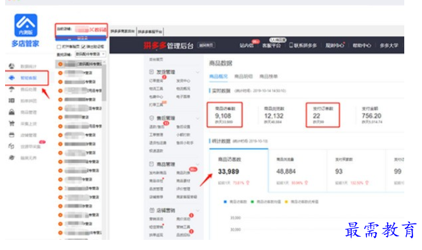Click the last sidebar planet-like icon
Screen dimensions: 422x250
pos(11,157)
